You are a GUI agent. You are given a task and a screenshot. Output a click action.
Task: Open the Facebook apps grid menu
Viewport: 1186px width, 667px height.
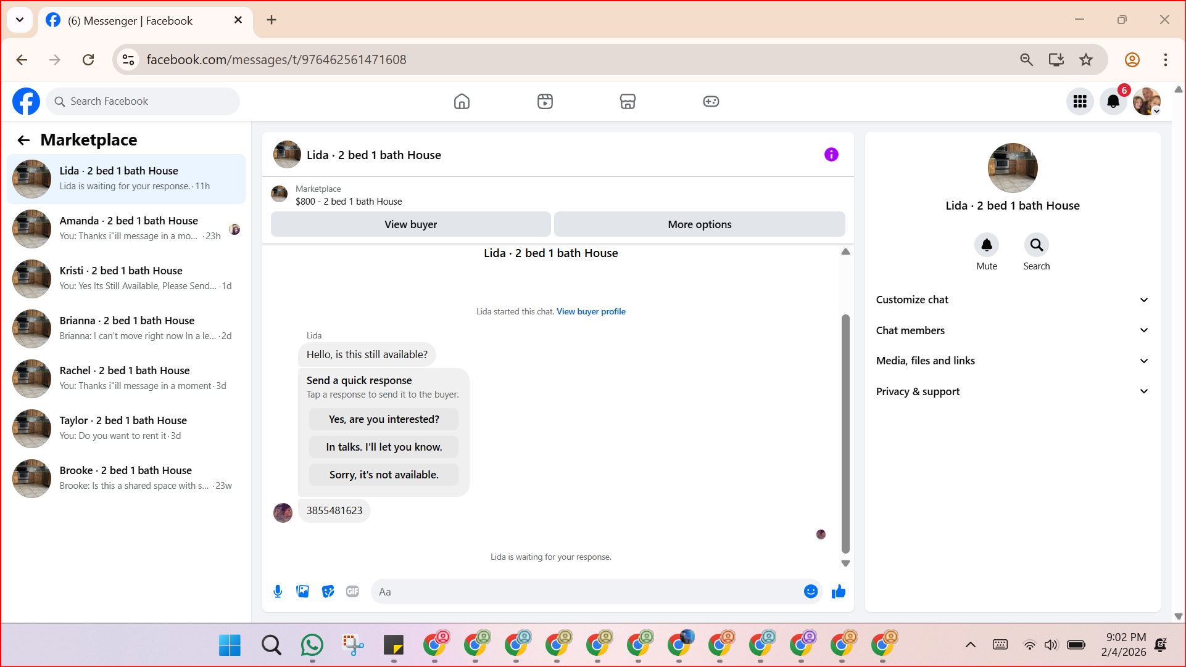(x=1080, y=102)
